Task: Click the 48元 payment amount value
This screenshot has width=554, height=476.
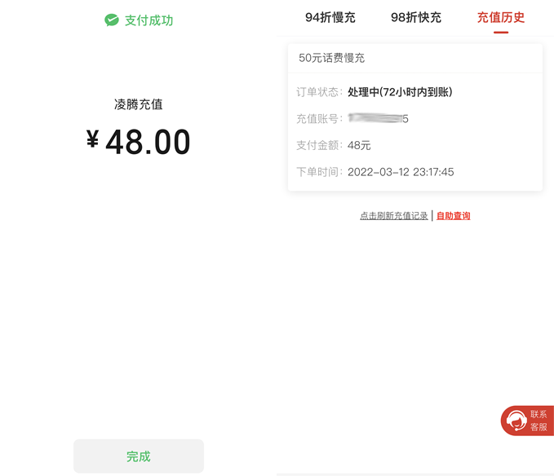Action: click(359, 145)
